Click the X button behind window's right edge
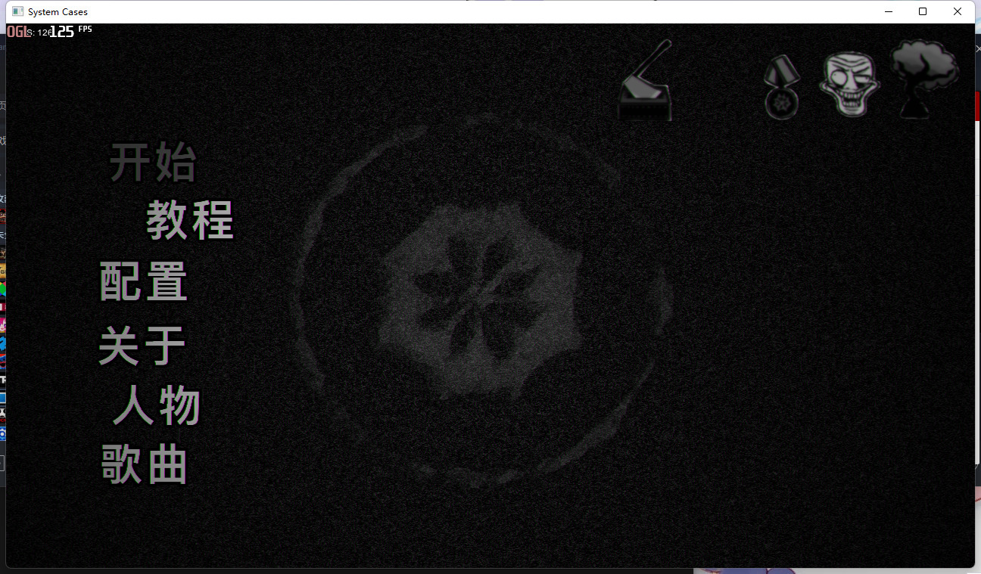This screenshot has height=574, width=981. tap(977, 48)
